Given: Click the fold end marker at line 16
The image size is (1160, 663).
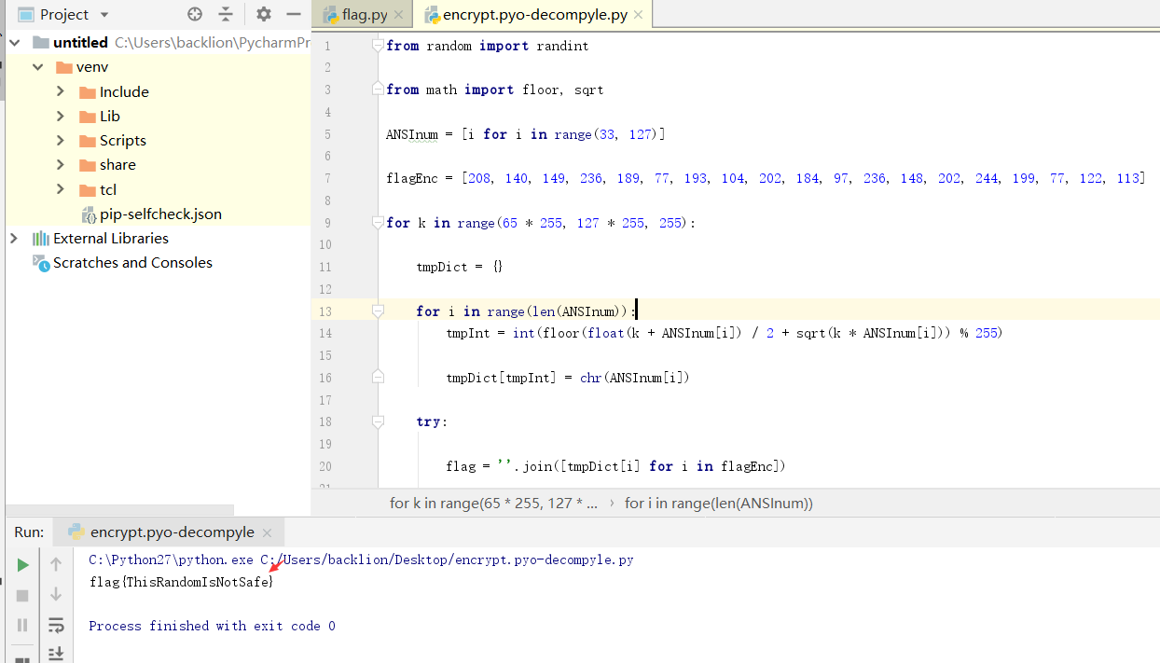Looking at the screenshot, I should pos(378,377).
